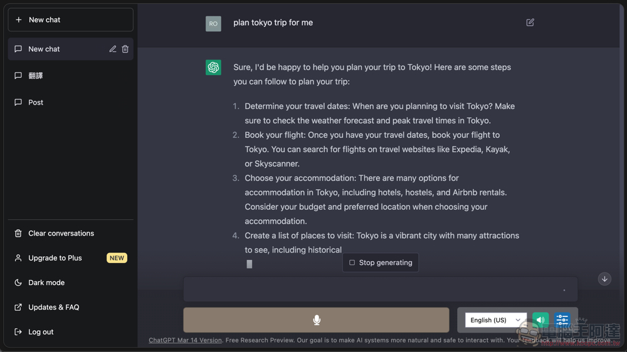Toggle the green speaker read-aloud icon
627x352 pixels.
(x=540, y=319)
